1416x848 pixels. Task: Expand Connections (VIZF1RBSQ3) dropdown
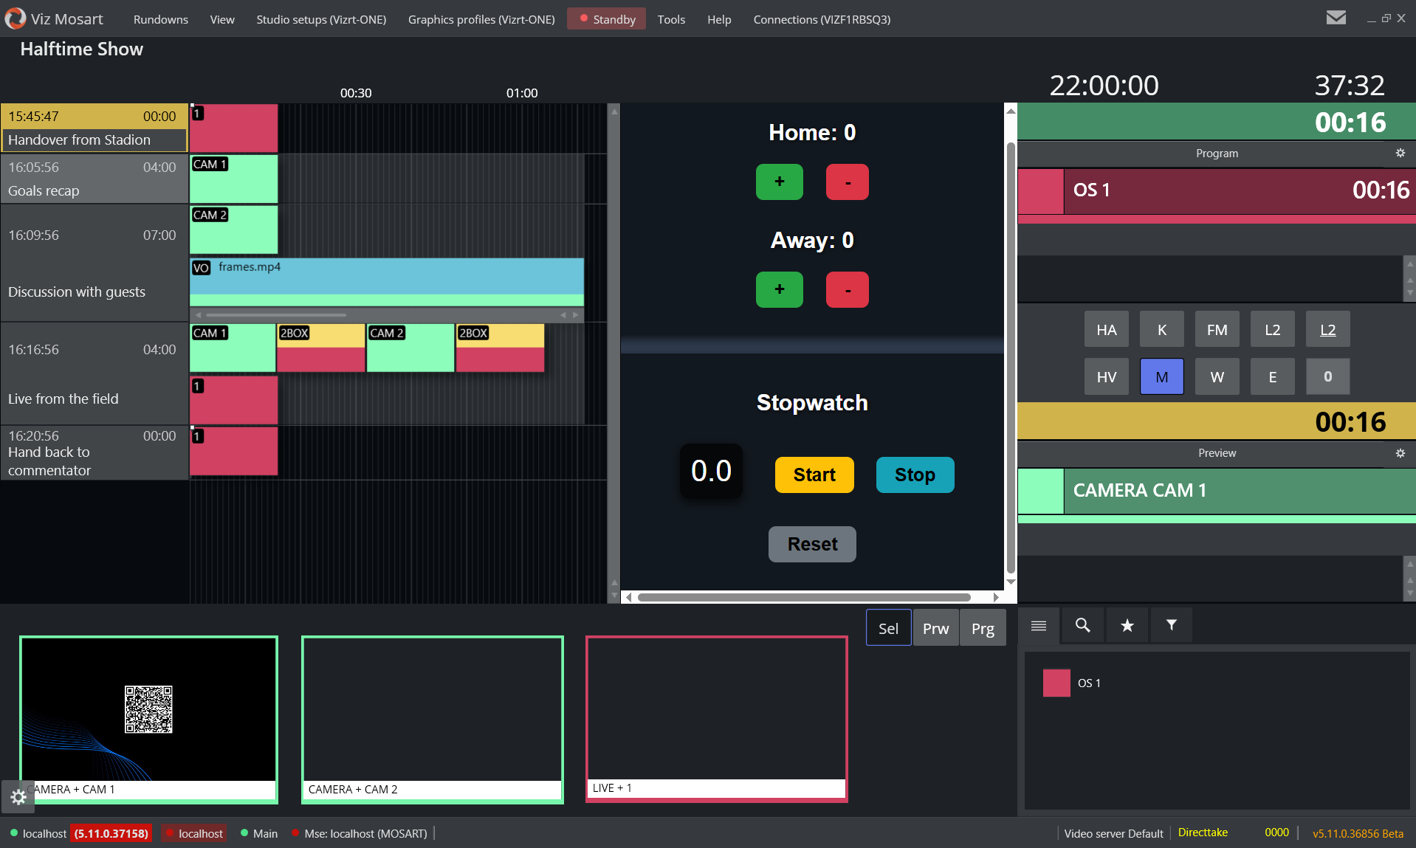click(822, 19)
